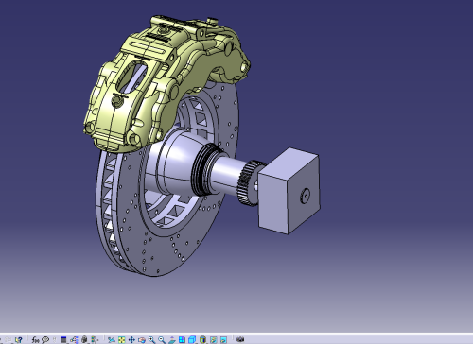Image resolution: width=473 pixels, height=344 pixels.
Task: Click the camera capture icon
Action: [240, 339]
